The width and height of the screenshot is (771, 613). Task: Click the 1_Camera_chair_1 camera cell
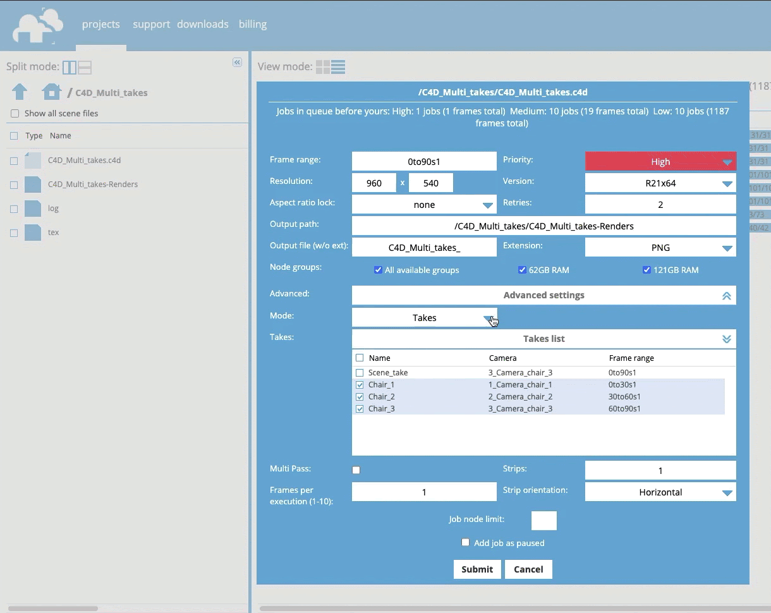[x=520, y=385]
